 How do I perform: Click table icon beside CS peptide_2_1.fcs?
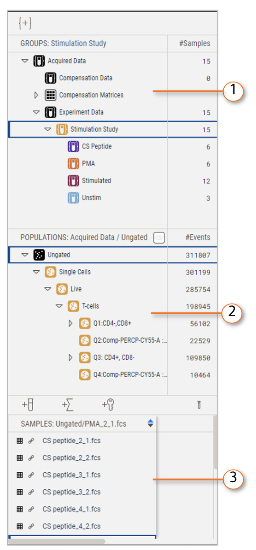pos(19,441)
